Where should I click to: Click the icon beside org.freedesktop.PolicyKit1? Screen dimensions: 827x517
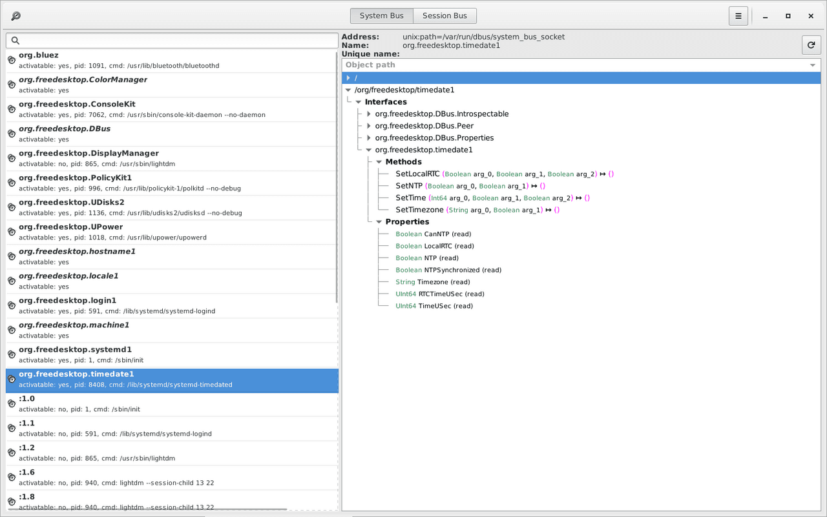[12, 183]
